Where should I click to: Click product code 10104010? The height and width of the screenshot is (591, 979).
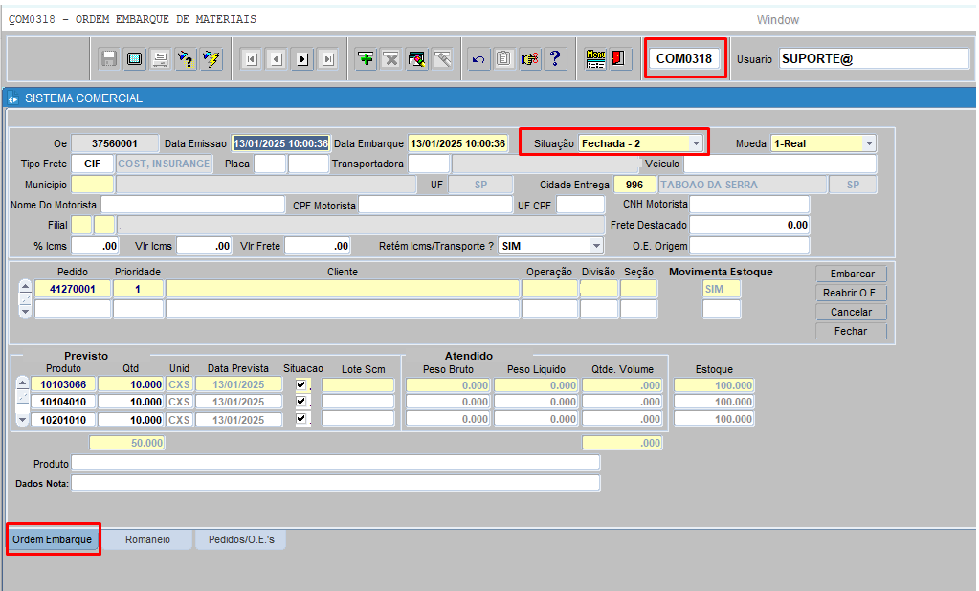[63, 402]
